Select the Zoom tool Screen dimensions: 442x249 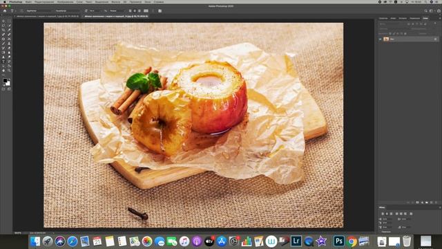click(x=9, y=71)
